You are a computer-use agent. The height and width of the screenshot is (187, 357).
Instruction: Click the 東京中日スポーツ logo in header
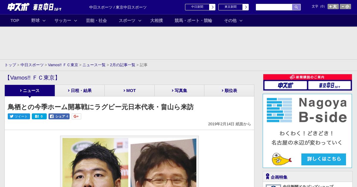coord(47,7)
